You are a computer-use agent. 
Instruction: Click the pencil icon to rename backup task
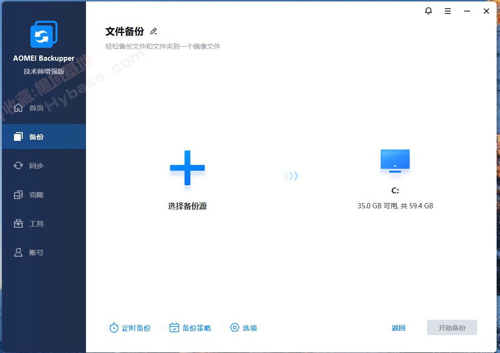click(154, 31)
